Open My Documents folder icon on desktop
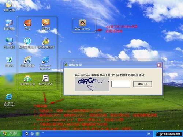 pyautogui.click(x=9, y=5)
